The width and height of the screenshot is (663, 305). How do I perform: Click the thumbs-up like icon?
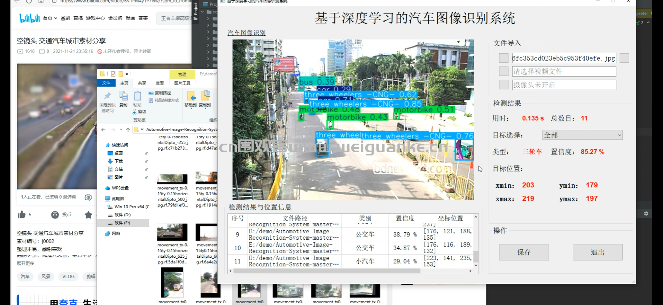point(22,215)
